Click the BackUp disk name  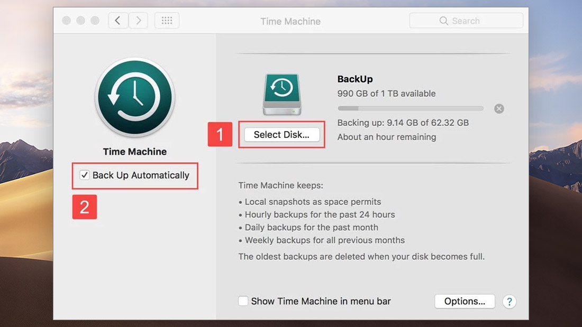355,79
